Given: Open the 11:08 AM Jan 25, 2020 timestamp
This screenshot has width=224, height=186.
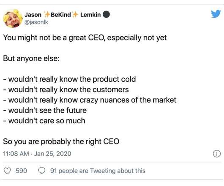Looking at the screenshot, I should coord(37,154).
